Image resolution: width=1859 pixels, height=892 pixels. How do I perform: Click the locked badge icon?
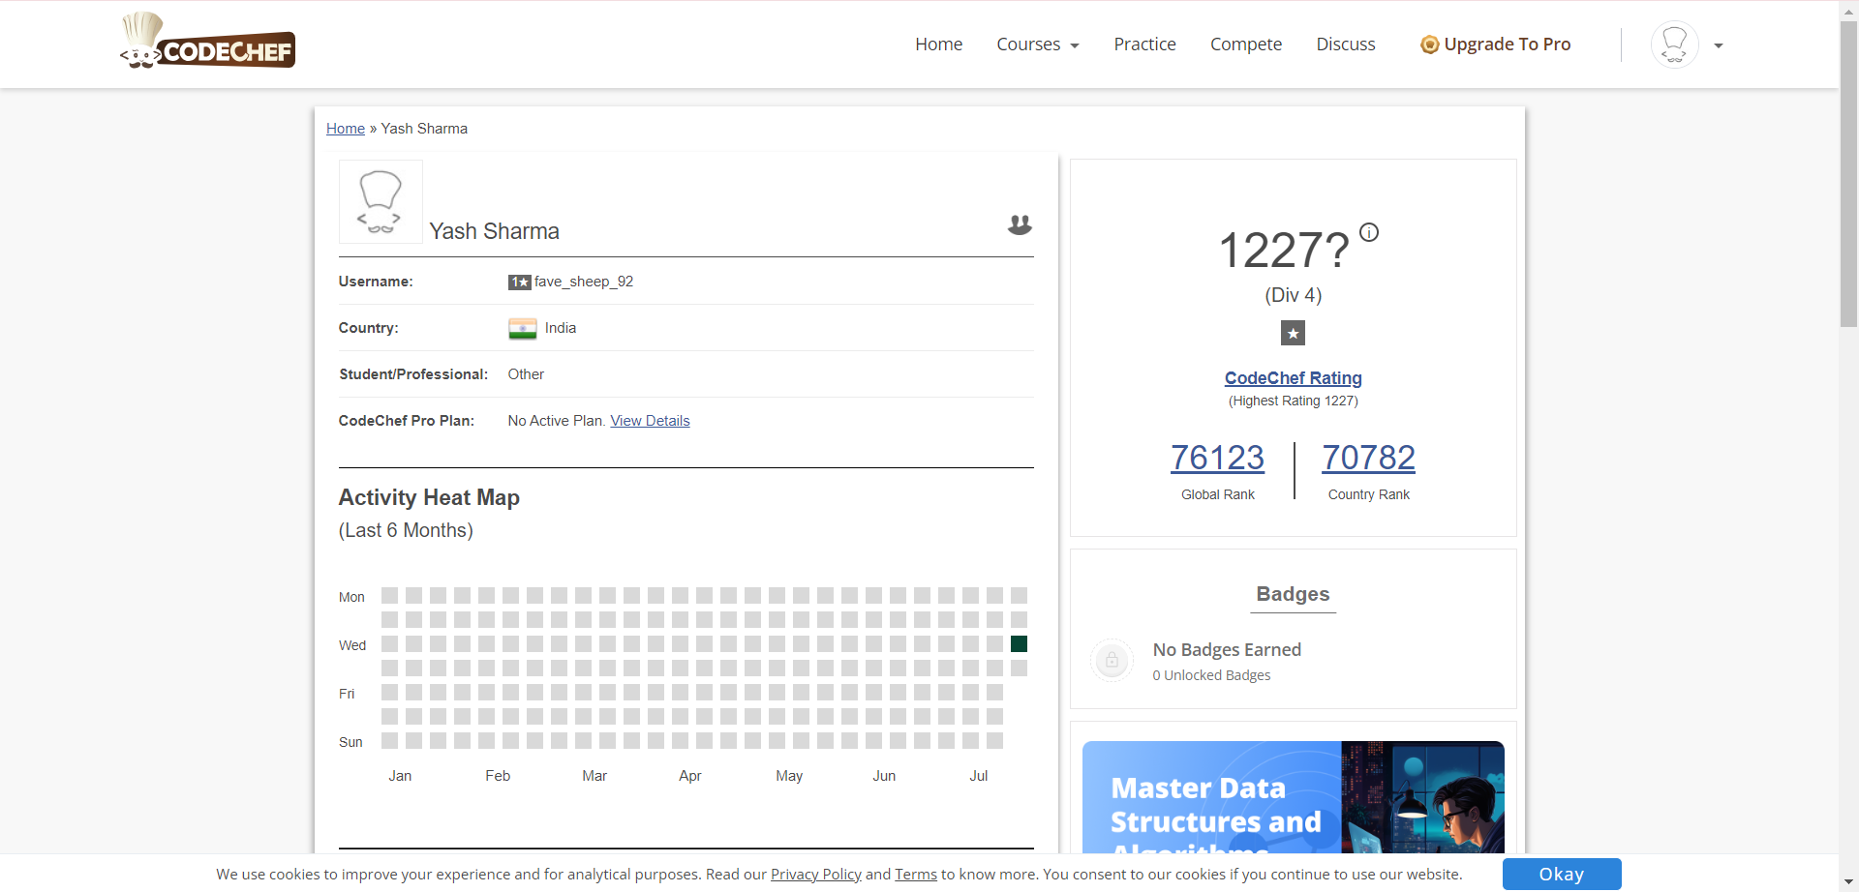click(x=1112, y=661)
